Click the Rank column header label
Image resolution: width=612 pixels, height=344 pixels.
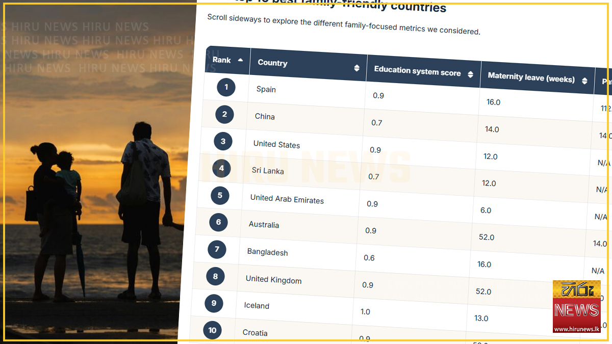tap(222, 60)
